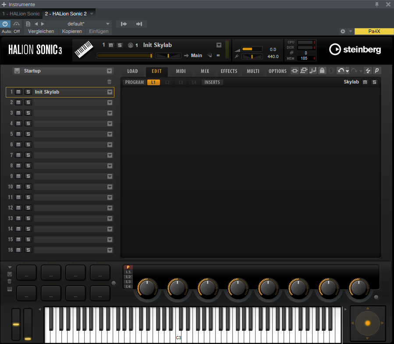Solo slot 3 in the list
394x344 pixels.
click(x=28, y=113)
